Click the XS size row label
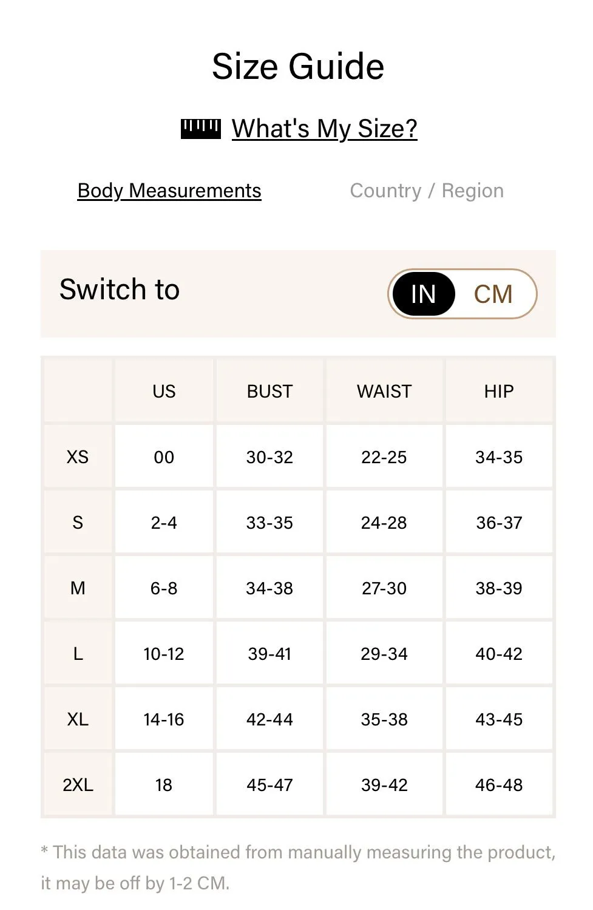This screenshot has width=593, height=910. pos(78,457)
